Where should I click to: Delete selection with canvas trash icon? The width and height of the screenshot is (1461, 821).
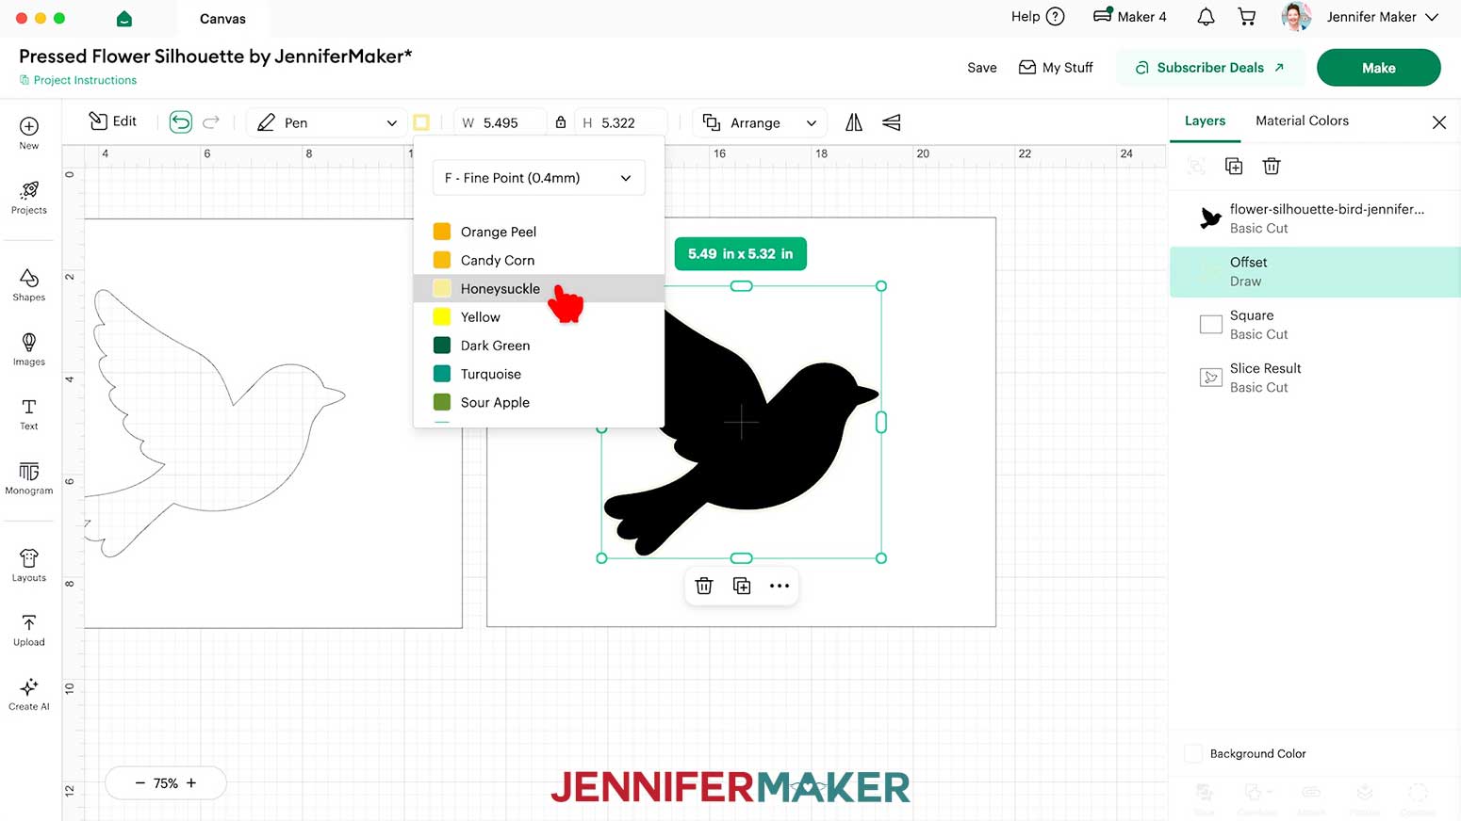704,586
